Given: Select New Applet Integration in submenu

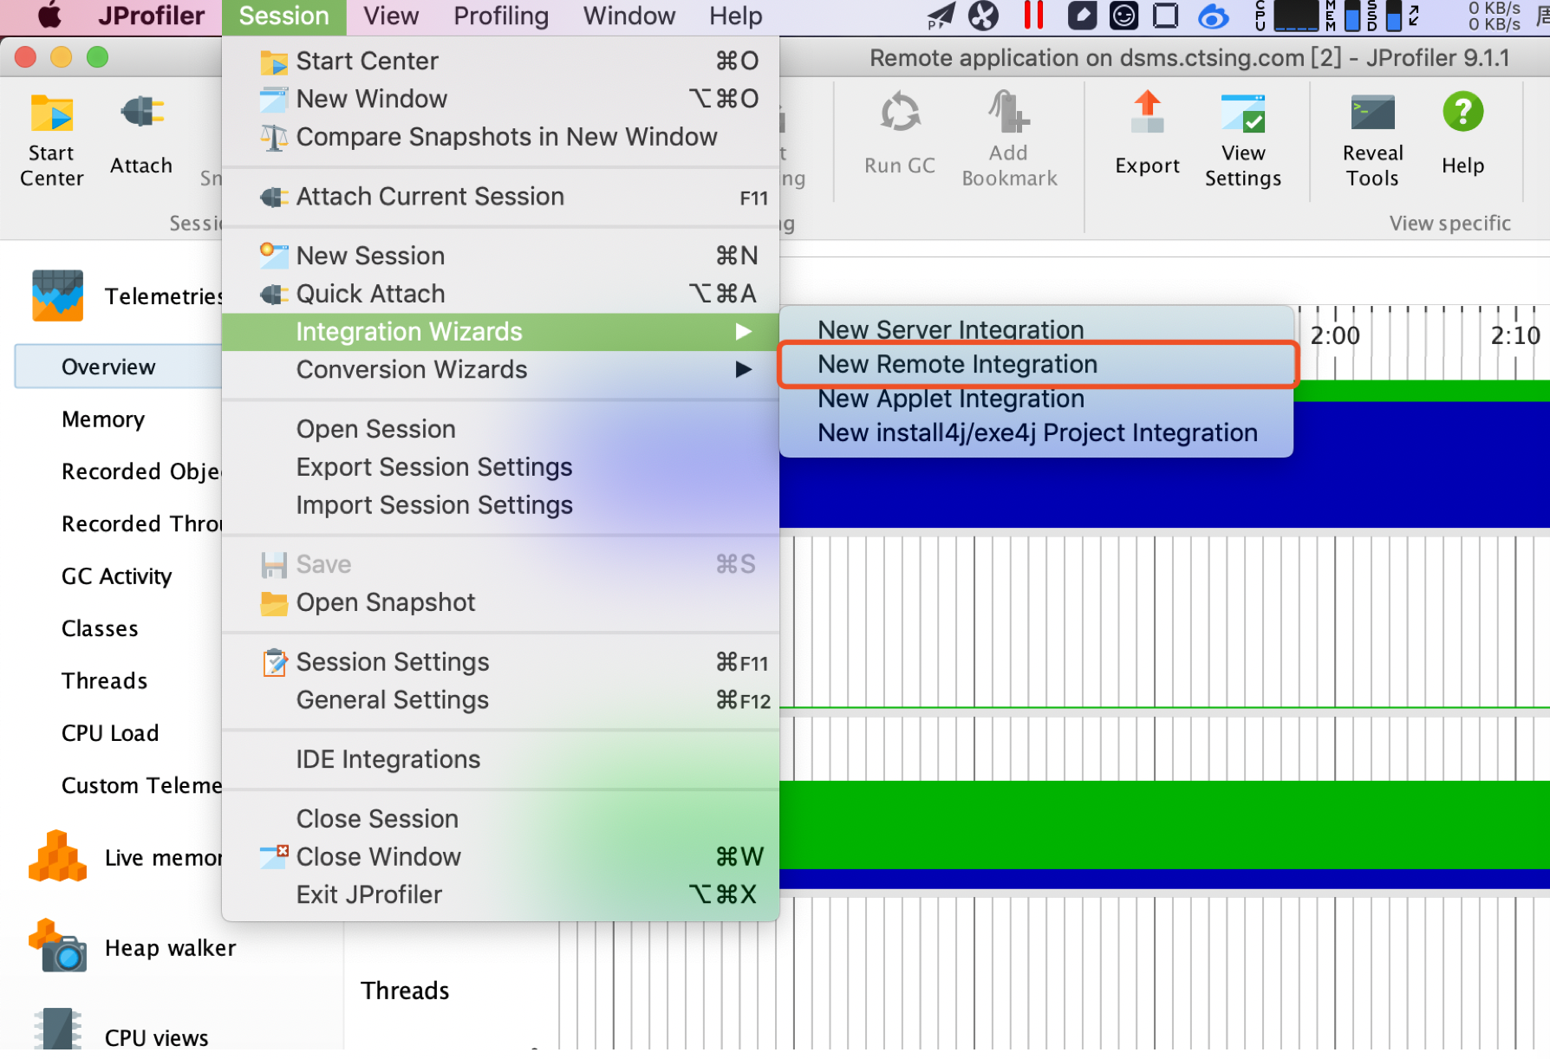Looking at the screenshot, I should tap(1036, 399).
